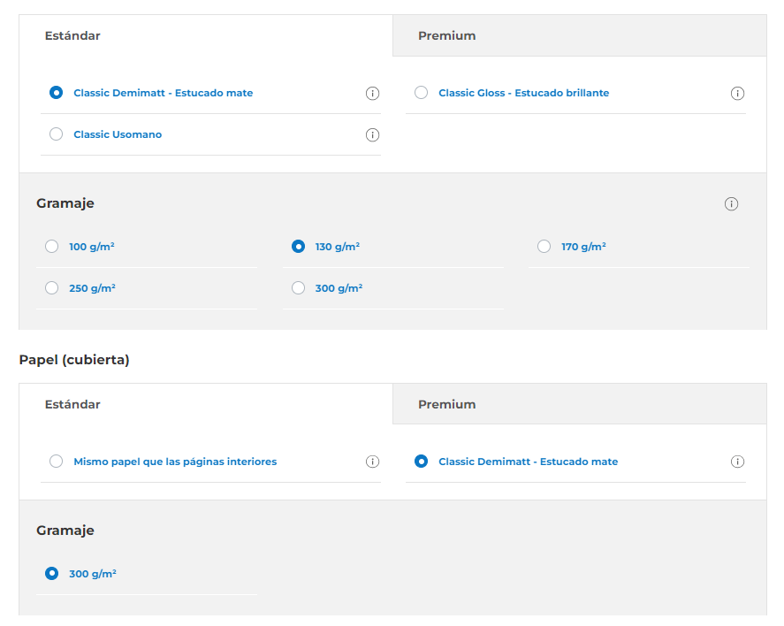The width and height of the screenshot is (784, 626).
Task: Select Classic Demimatt radio in cover paper section
Action: (x=422, y=462)
